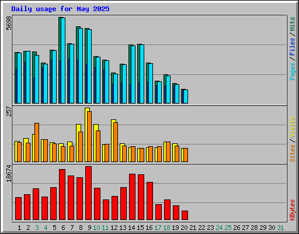The width and height of the screenshot is (299, 234).
Task: Select day 5 on the date axis
Action: click(54, 228)
